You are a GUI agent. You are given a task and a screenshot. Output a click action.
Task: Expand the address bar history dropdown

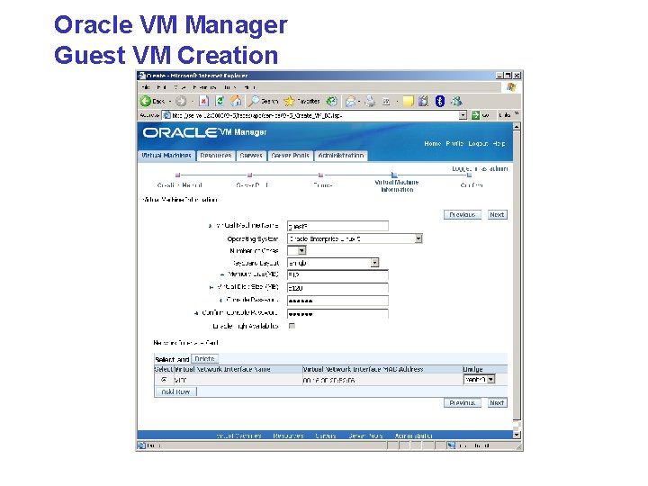click(x=463, y=115)
